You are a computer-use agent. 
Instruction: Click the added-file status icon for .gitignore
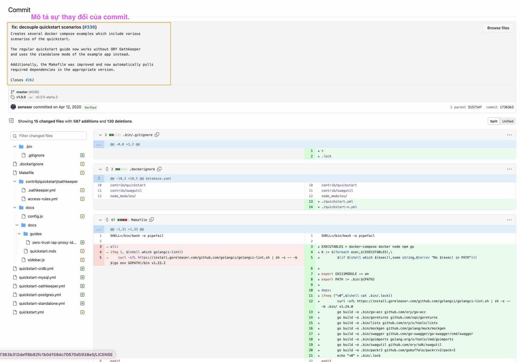click(x=82, y=155)
